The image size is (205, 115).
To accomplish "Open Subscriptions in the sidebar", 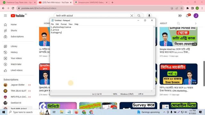I will (x=17, y=36).
